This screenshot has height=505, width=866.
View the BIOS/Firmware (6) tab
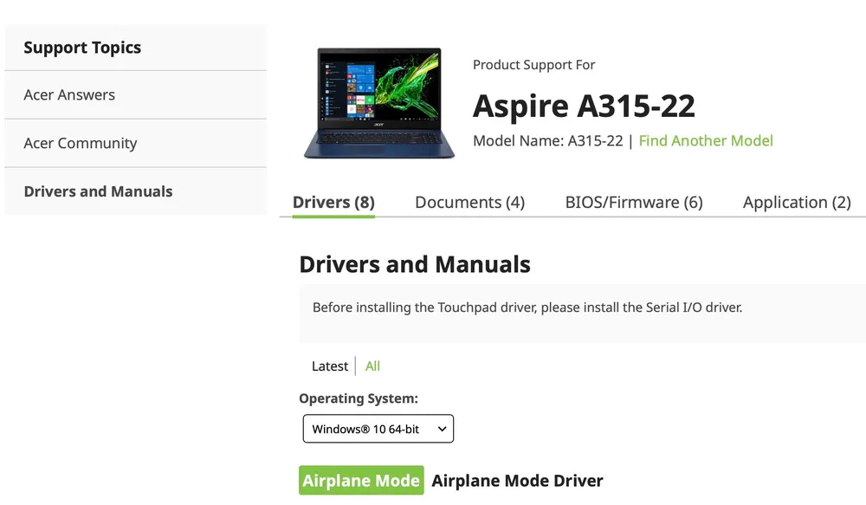click(x=634, y=203)
